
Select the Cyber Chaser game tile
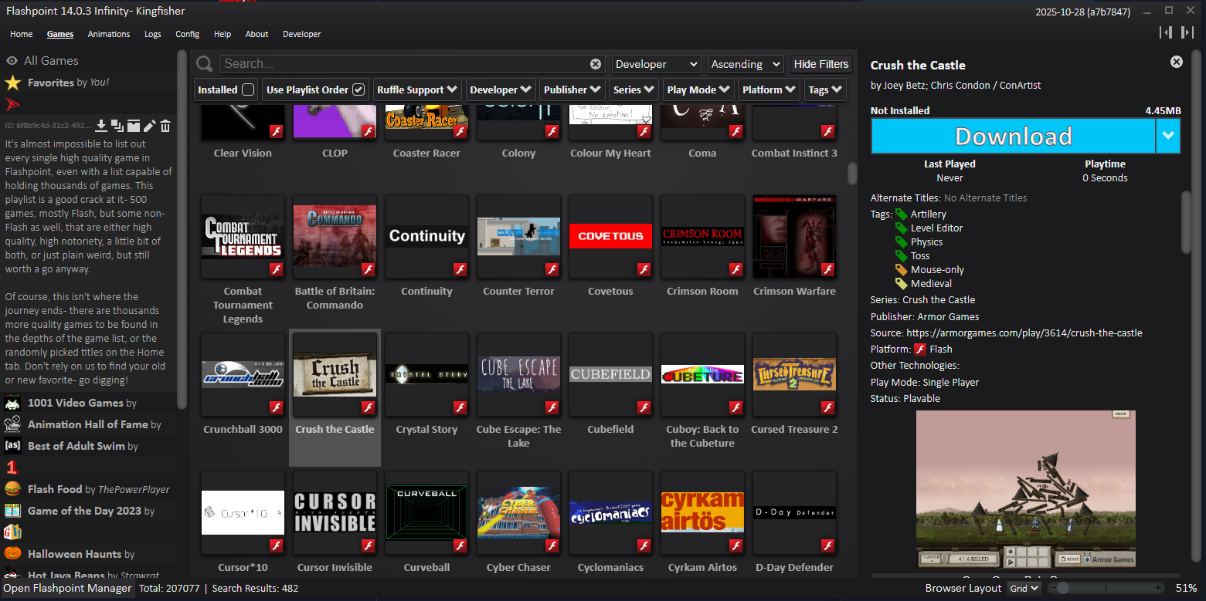pyautogui.click(x=518, y=525)
